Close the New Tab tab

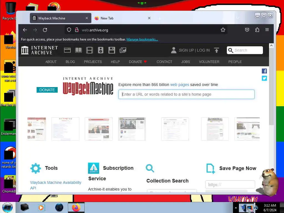point(149,18)
